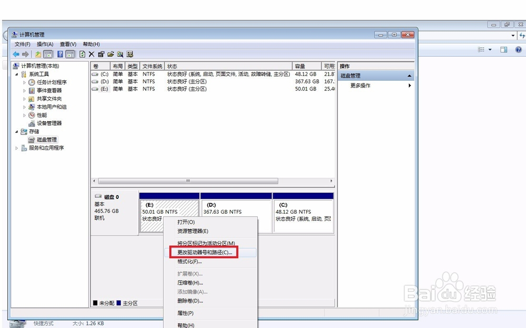Click view options icon in background window

click(x=481, y=49)
